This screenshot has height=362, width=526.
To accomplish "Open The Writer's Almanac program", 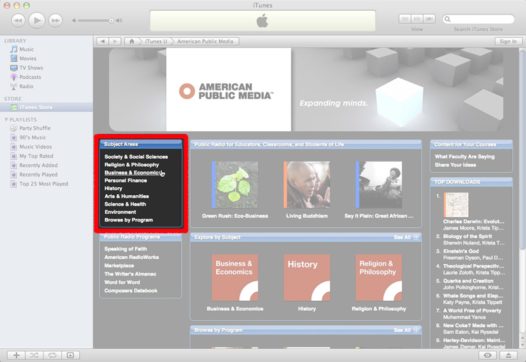I will [x=130, y=274].
